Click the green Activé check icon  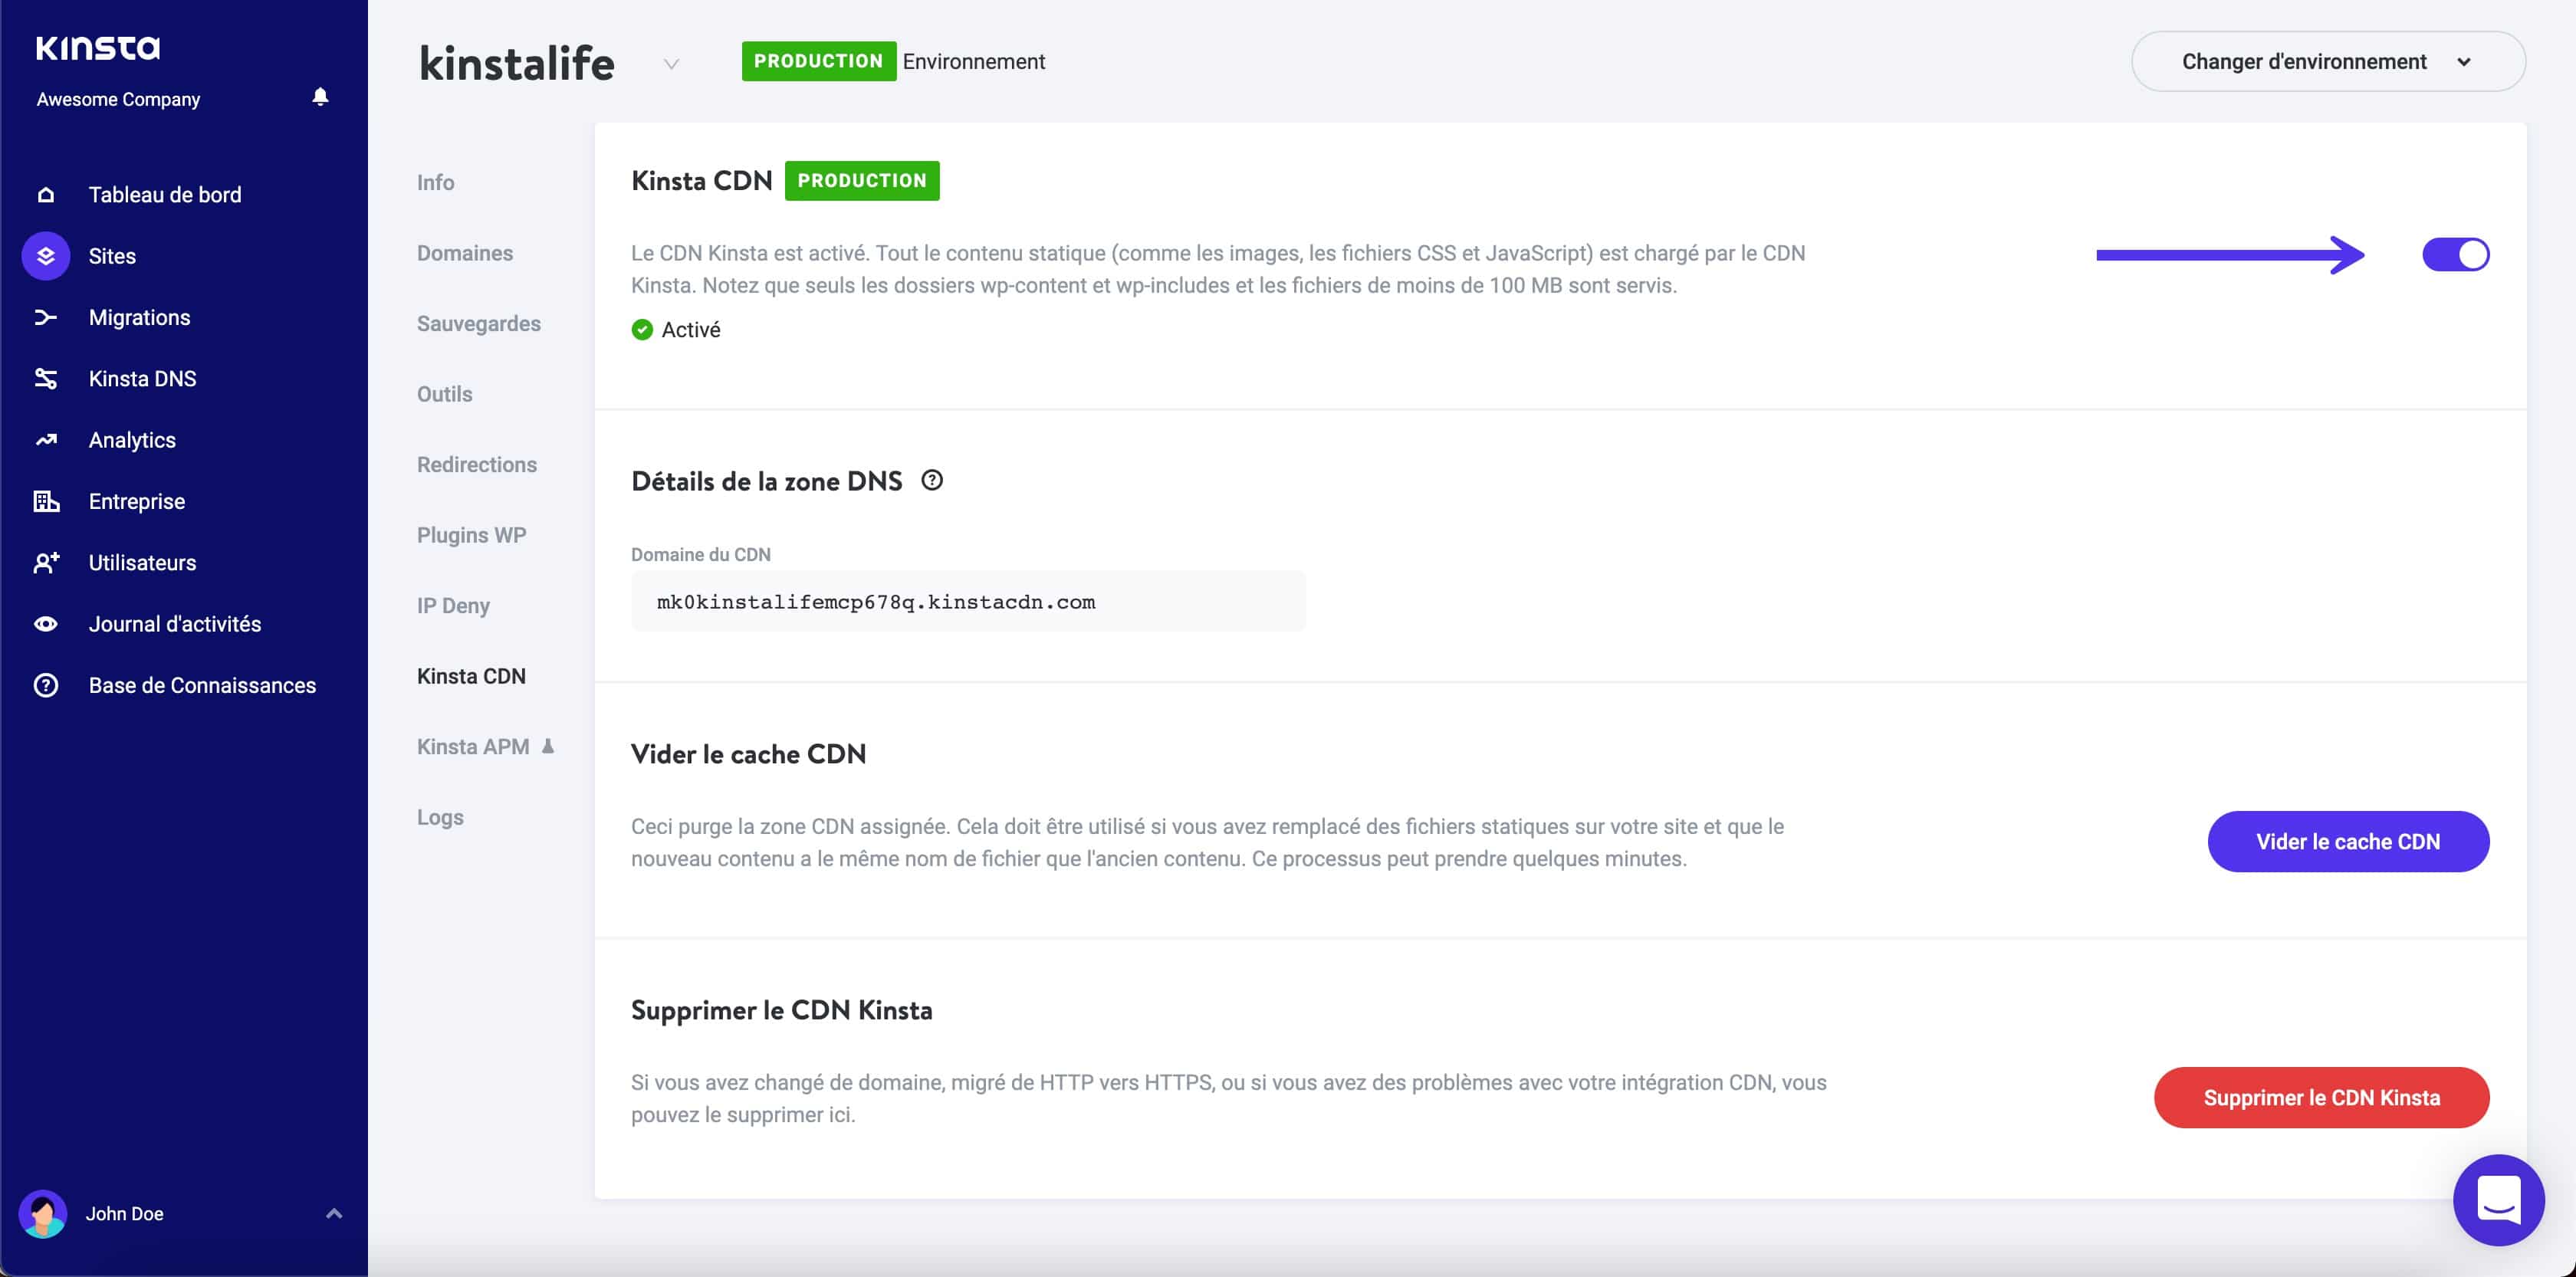point(642,330)
